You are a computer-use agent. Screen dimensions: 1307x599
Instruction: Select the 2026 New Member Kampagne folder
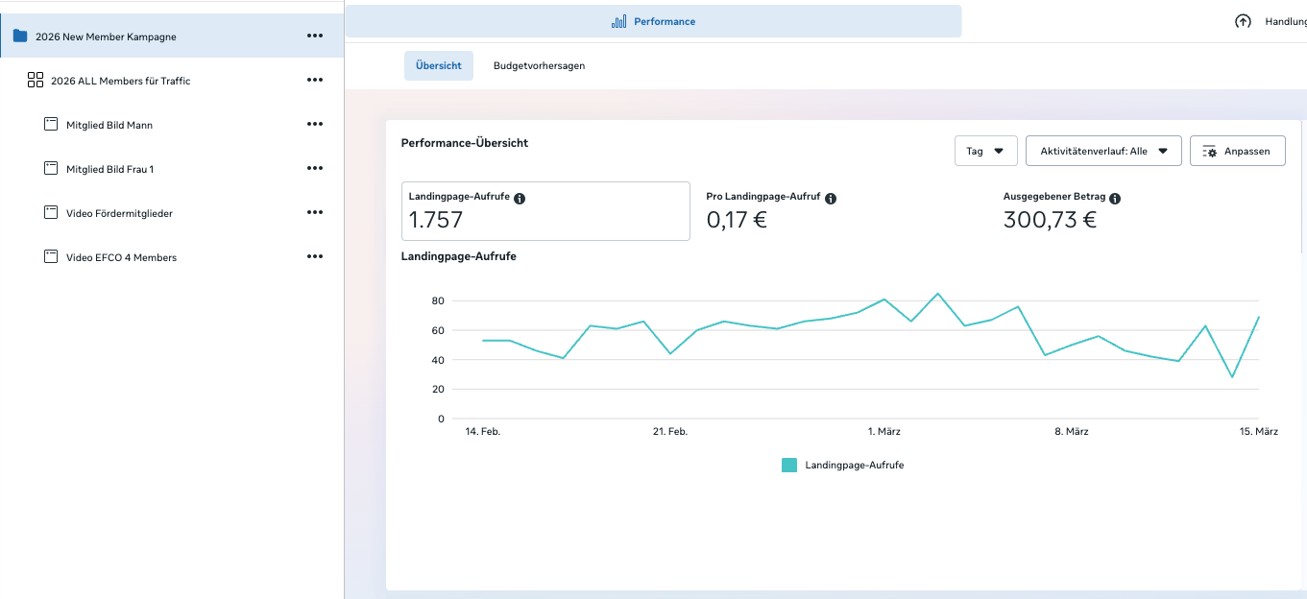tap(106, 36)
